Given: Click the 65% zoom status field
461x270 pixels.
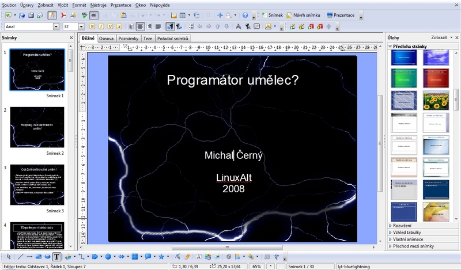Looking at the screenshot, I should click(256, 267).
